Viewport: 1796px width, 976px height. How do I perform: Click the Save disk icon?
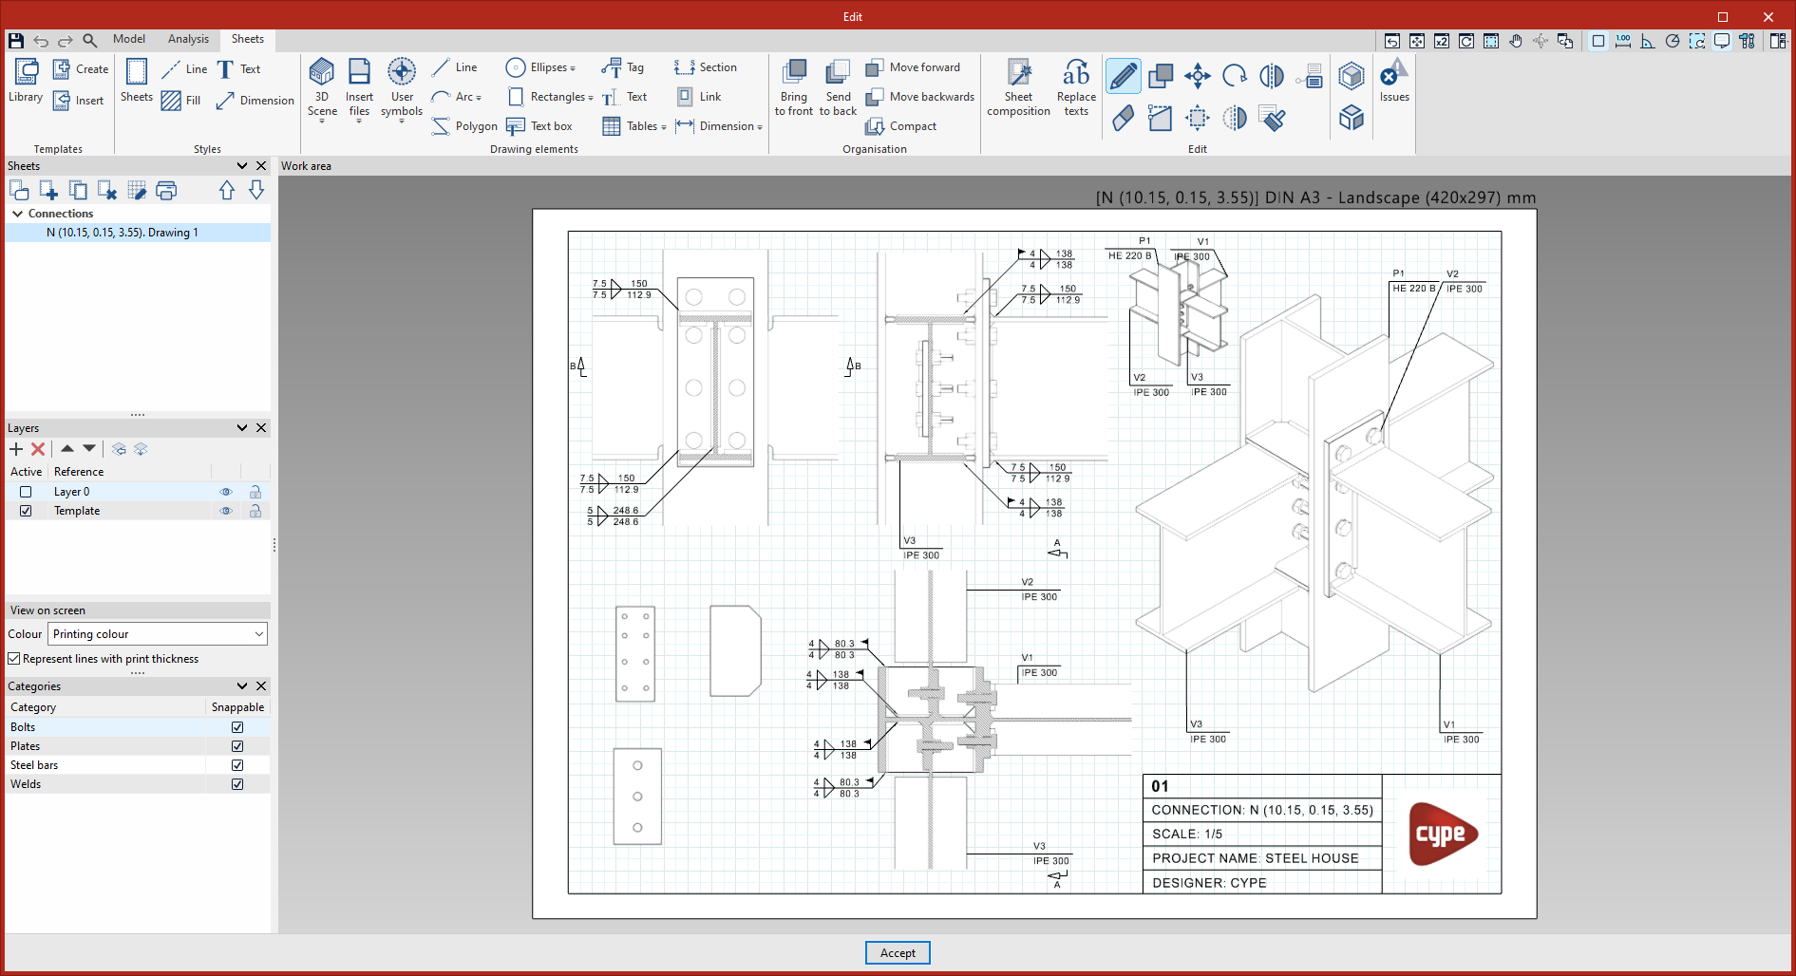(x=16, y=40)
